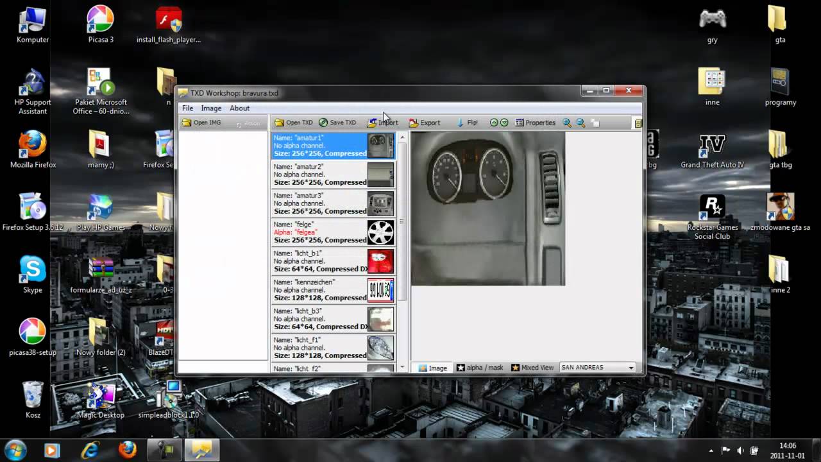Screen dimensions: 821x462
Task: Select the Skype desktop icon
Action: click(32, 276)
